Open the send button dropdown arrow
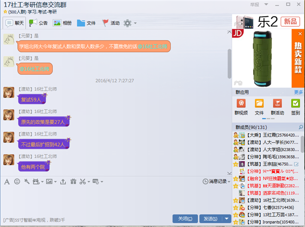 tap(226, 218)
